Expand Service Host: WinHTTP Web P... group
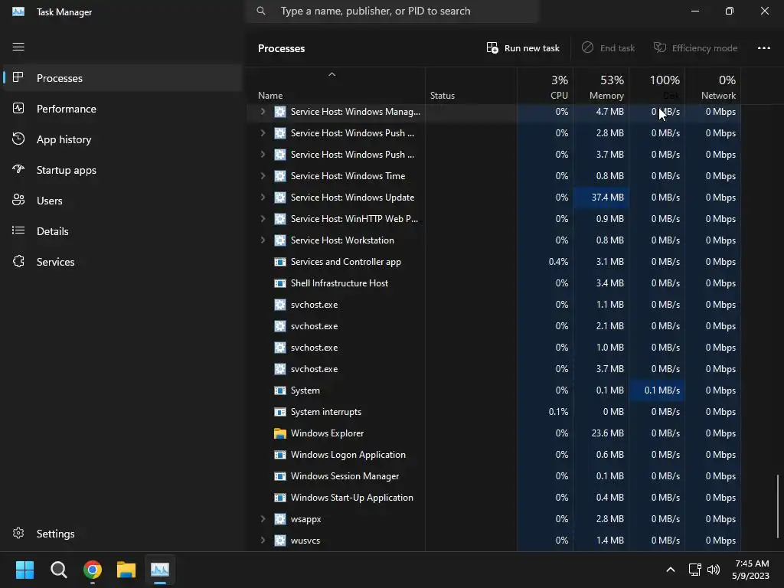 263,218
